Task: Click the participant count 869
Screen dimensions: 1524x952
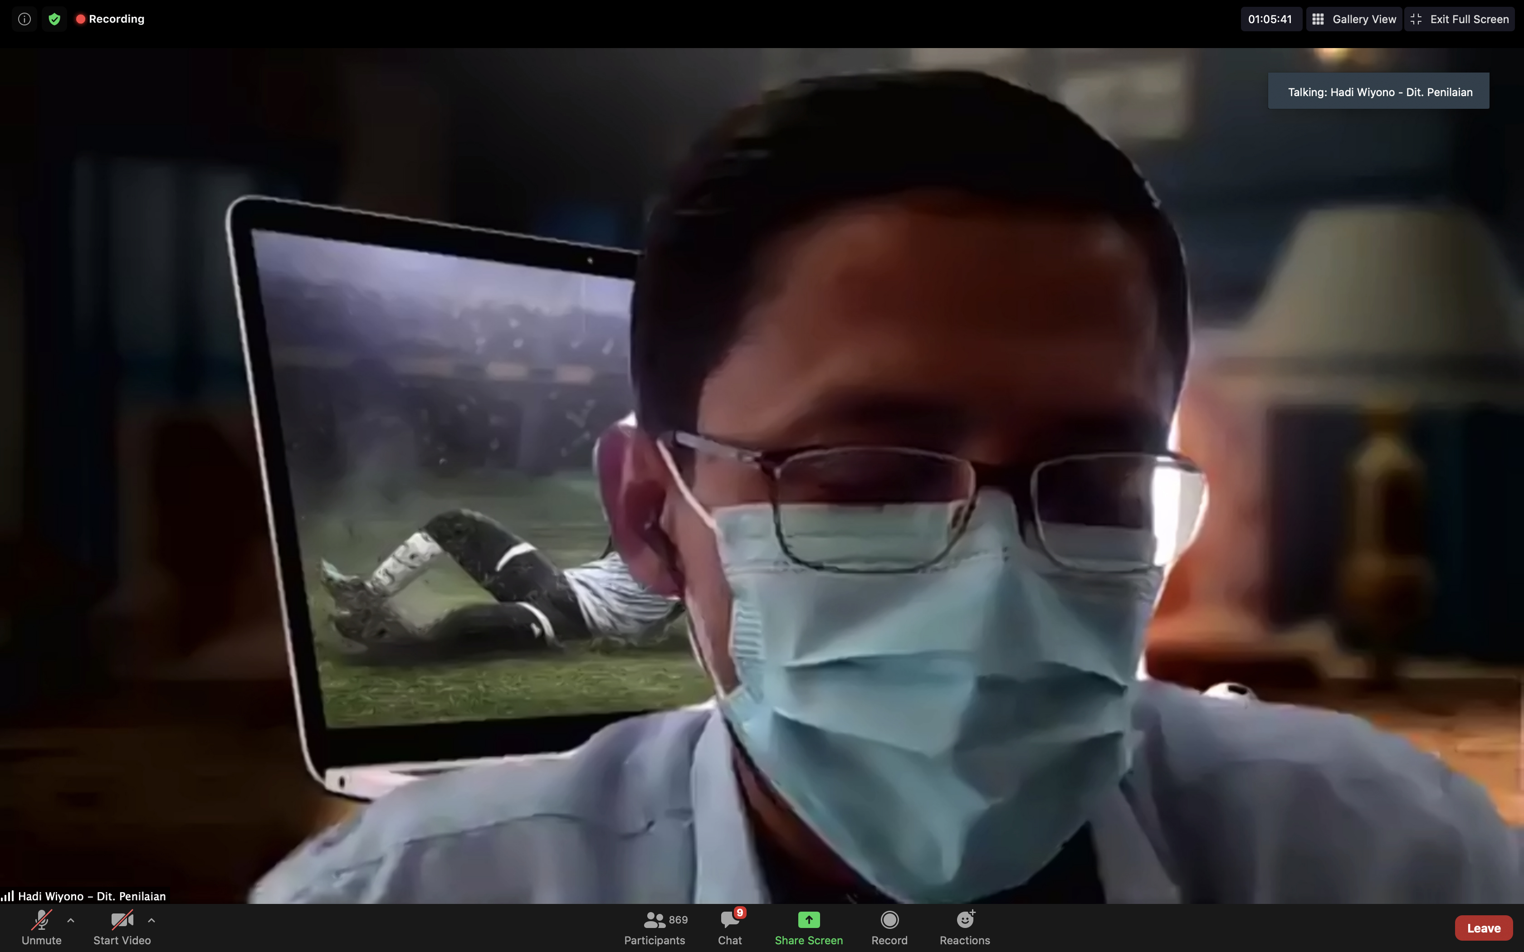Action: 678,920
